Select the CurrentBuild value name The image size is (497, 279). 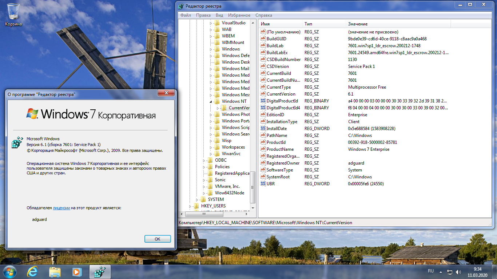[279, 73]
